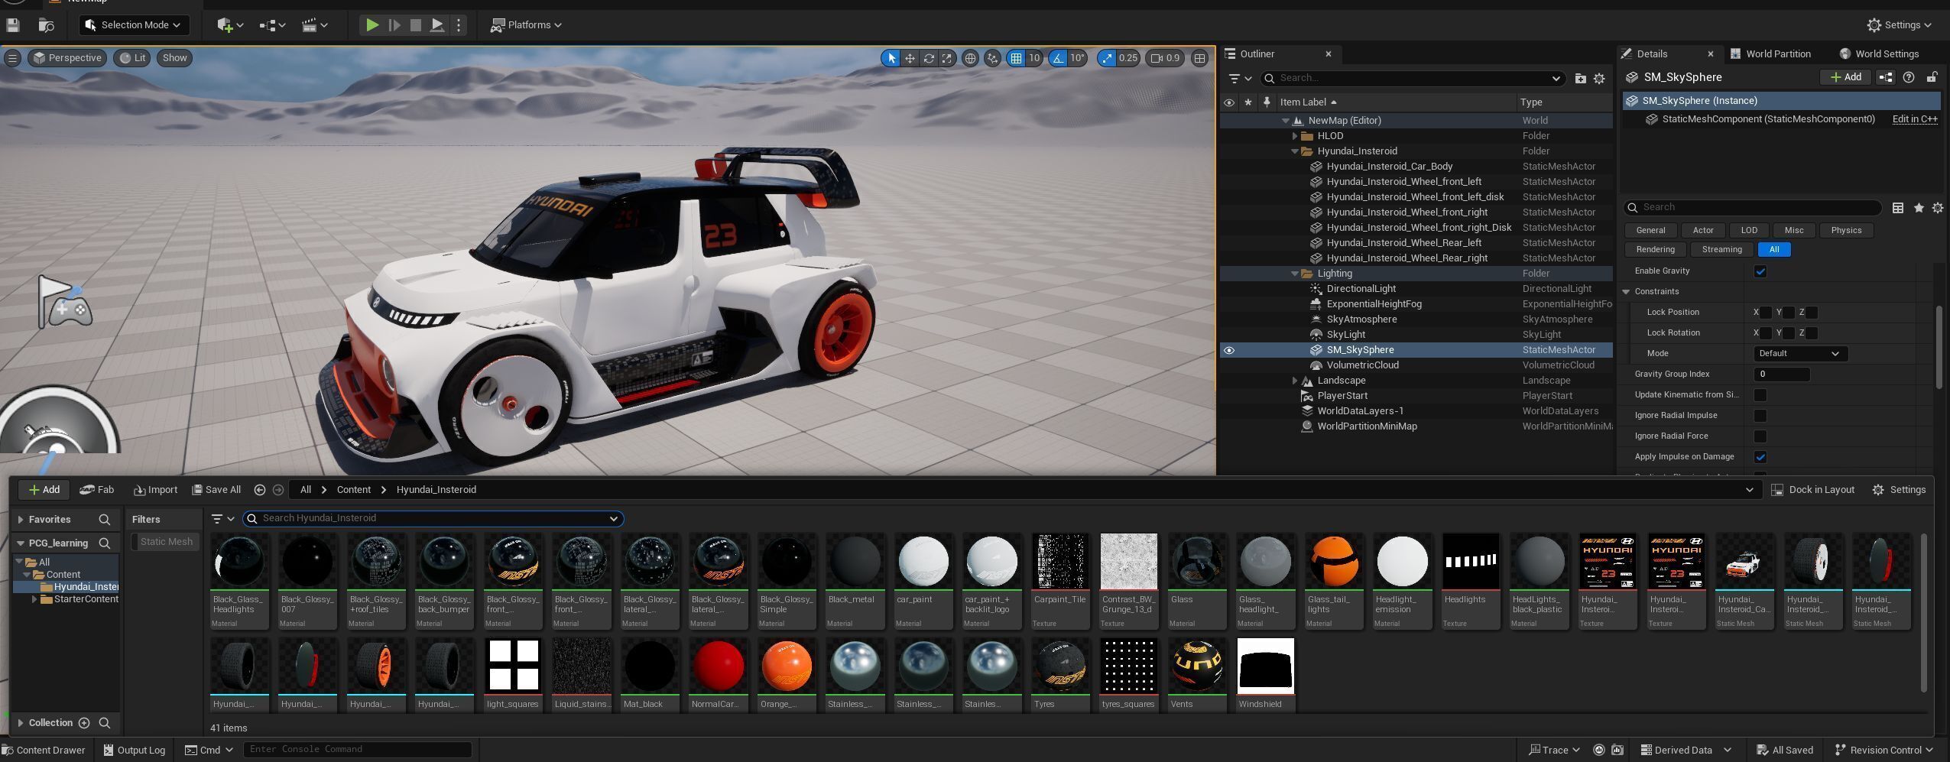Create new folder in Outliner

tap(1580, 78)
